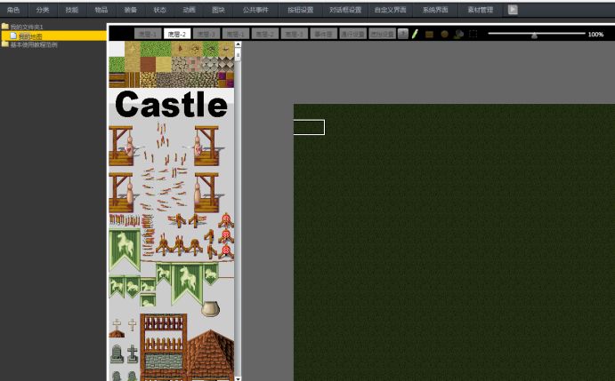
Task: Select the rectangle fill tool
Action: click(x=430, y=34)
